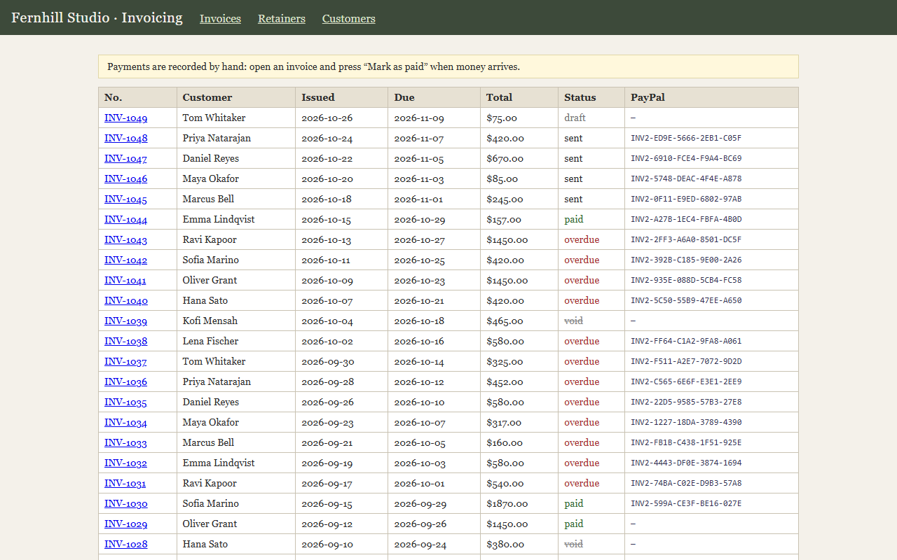Click the $1870.00 total amount
This screenshot has width=897, height=560.
point(507,504)
